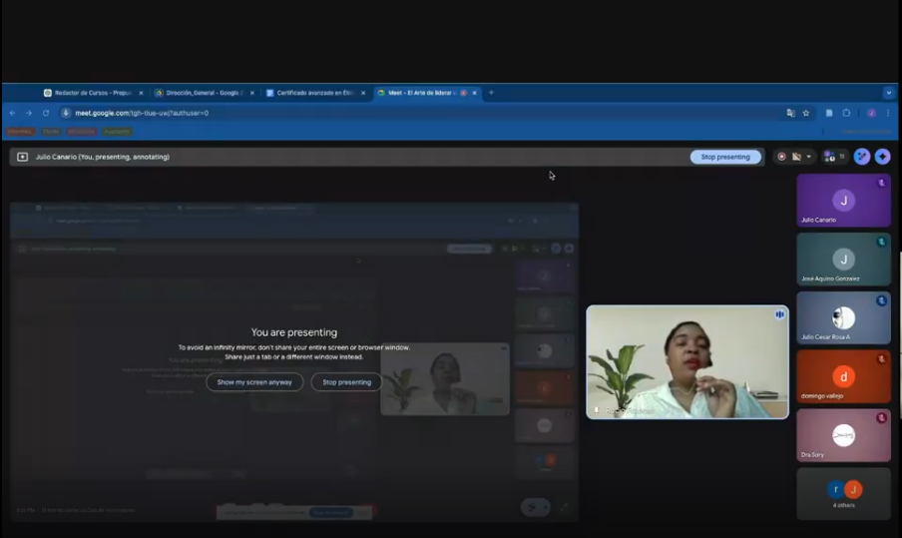Open the participants count panel

point(833,157)
